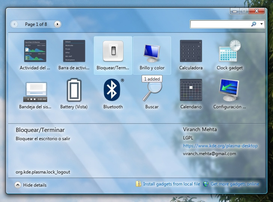Select the Actividad del sistema gadget icon

[x=35, y=51]
